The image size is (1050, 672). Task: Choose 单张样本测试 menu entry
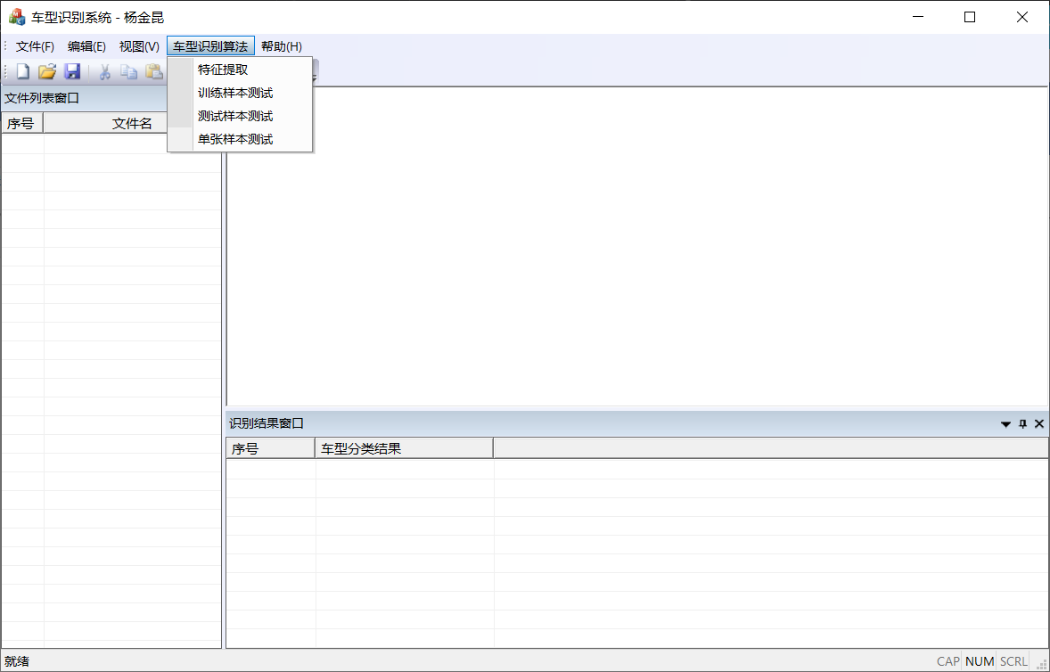pos(240,139)
